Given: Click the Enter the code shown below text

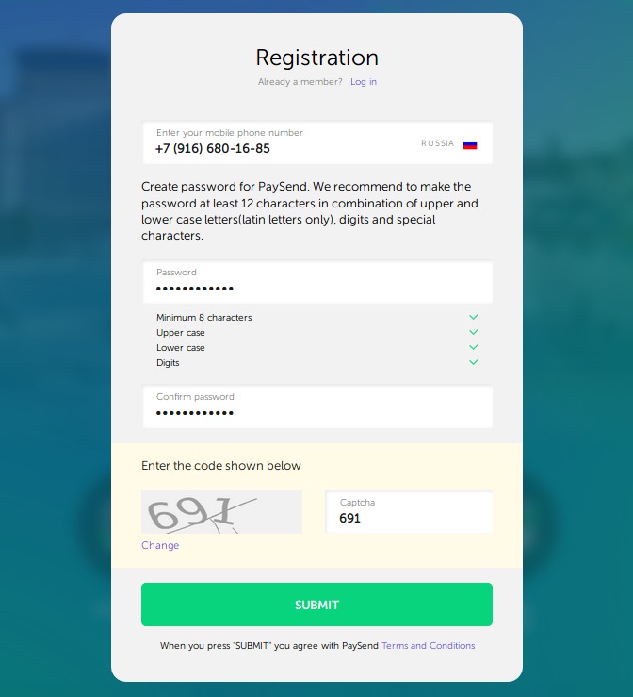Looking at the screenshot, I should [221, 465].
